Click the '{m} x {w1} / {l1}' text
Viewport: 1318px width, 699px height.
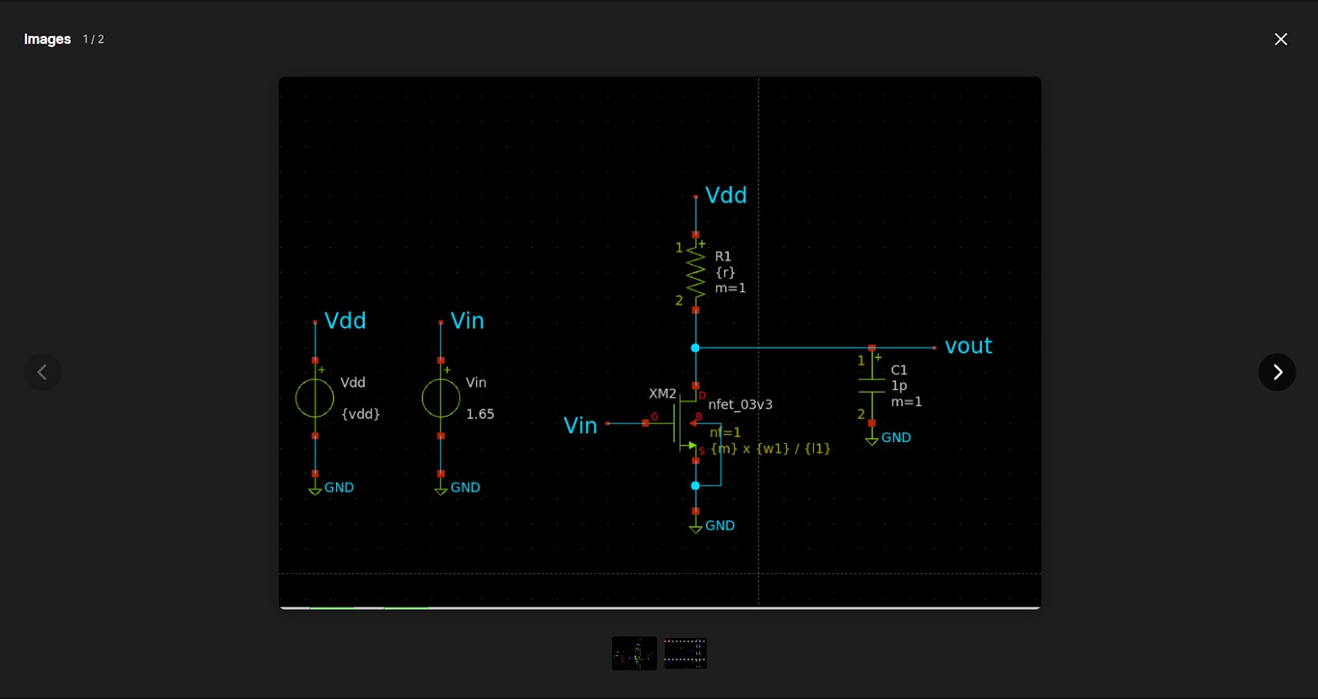click(771, 449)
